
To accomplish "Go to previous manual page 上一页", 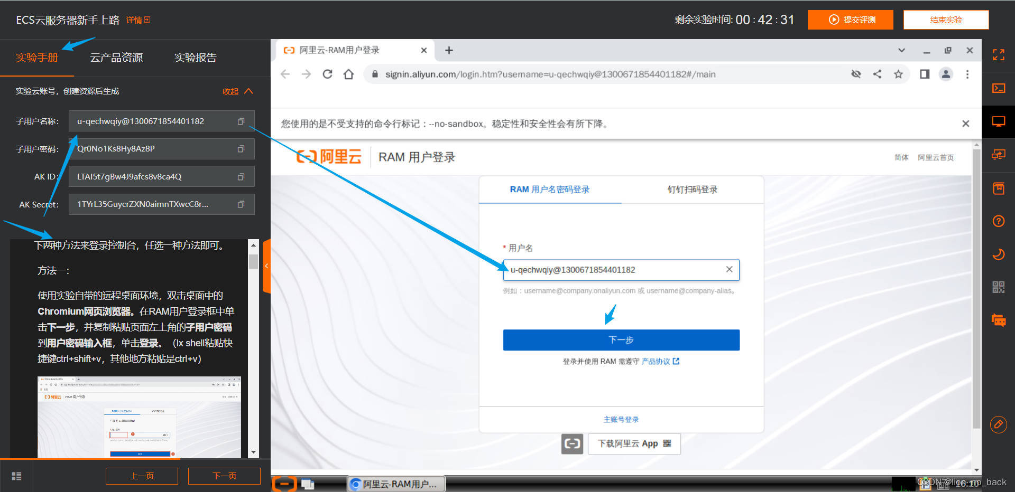I will (x=142, y=476).
